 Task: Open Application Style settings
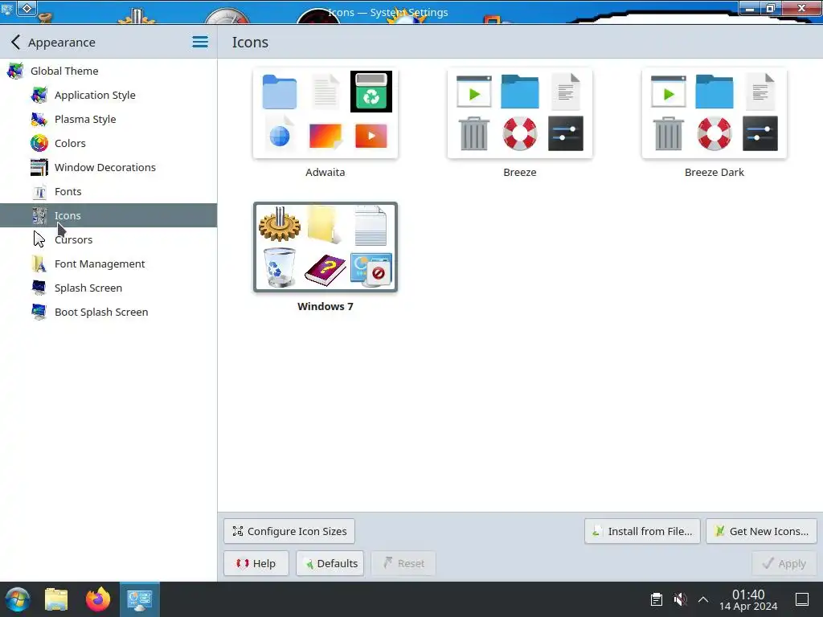(109, 95)
